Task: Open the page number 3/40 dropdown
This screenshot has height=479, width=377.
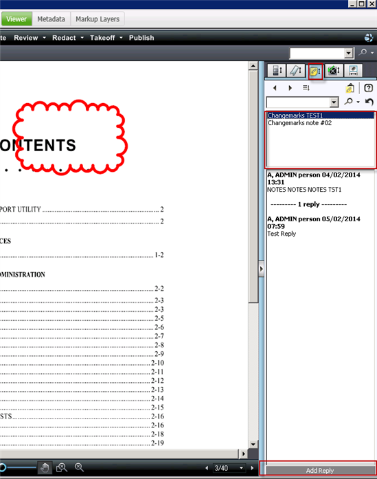Action: [241, 468]
